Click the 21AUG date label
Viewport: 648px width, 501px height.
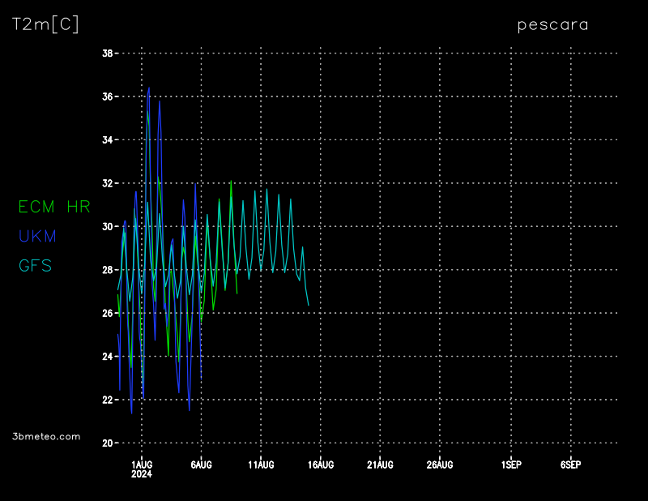coord(380,465)
